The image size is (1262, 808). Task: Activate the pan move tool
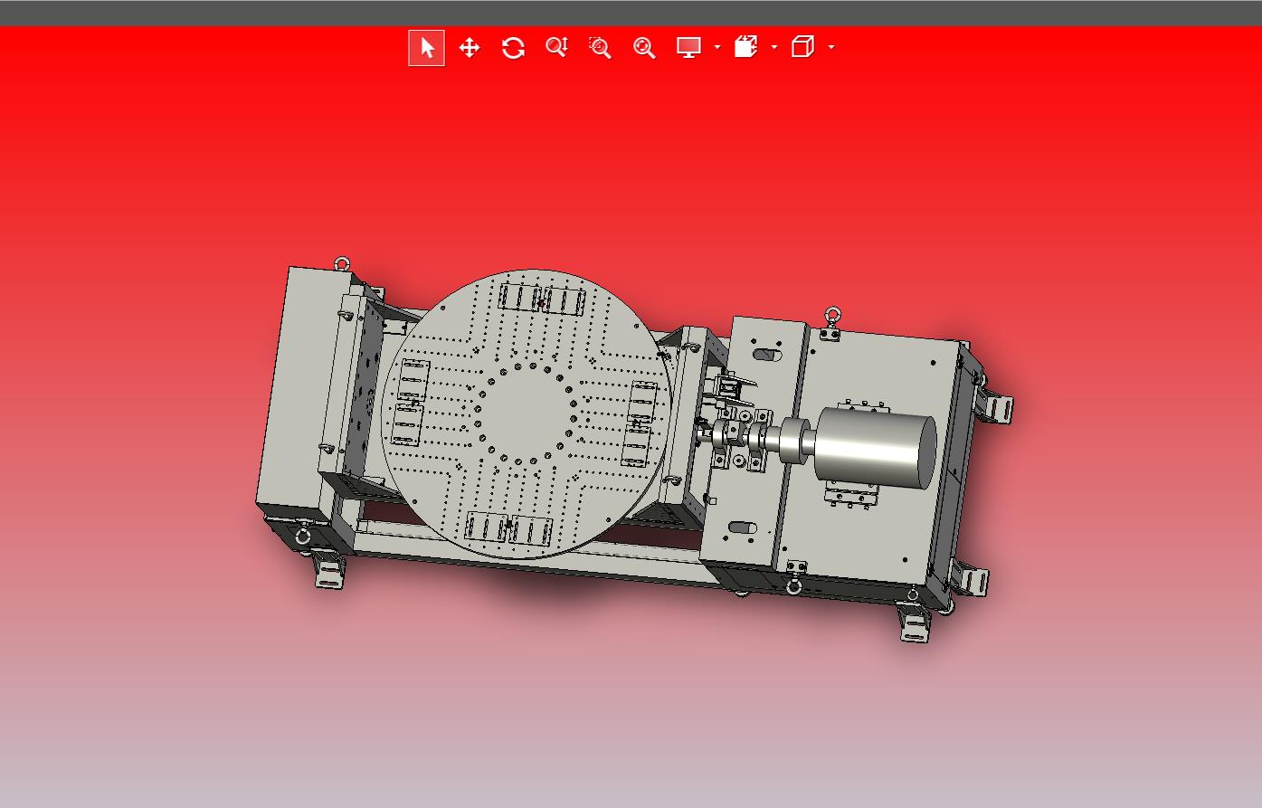pos(470,48)
